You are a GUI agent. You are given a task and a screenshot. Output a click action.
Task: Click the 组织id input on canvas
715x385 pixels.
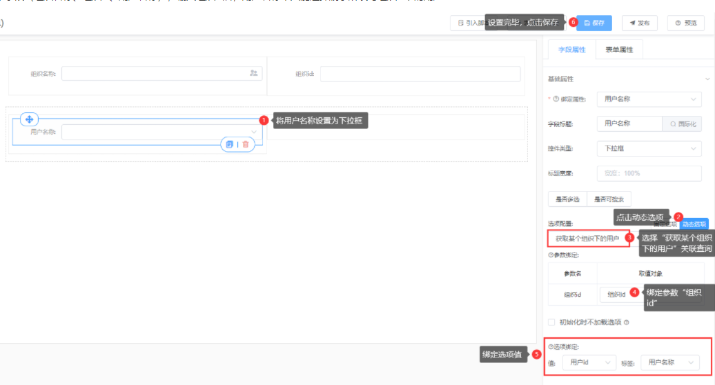click(x=420, y=74)
